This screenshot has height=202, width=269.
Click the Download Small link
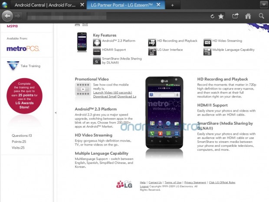point(105,96)
